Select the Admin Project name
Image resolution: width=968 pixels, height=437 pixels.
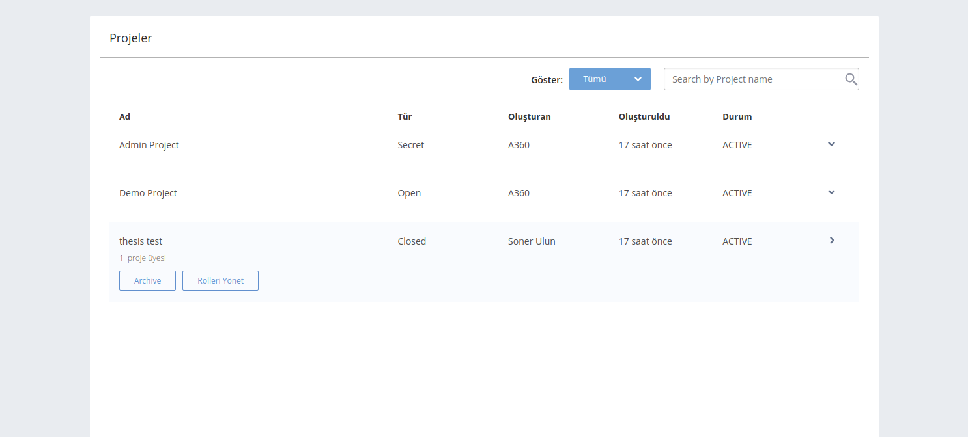[149, 145]
